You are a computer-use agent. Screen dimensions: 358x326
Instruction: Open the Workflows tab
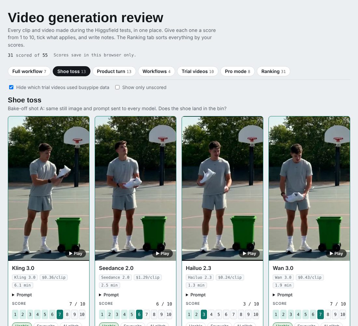click(157, 71)
